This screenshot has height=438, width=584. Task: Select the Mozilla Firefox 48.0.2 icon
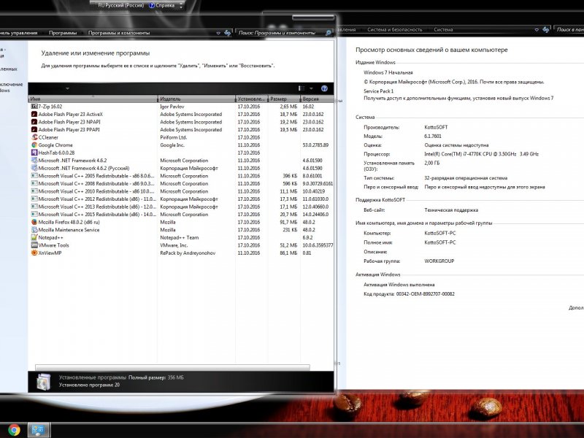pyautogui.click(x=34, y=222)
